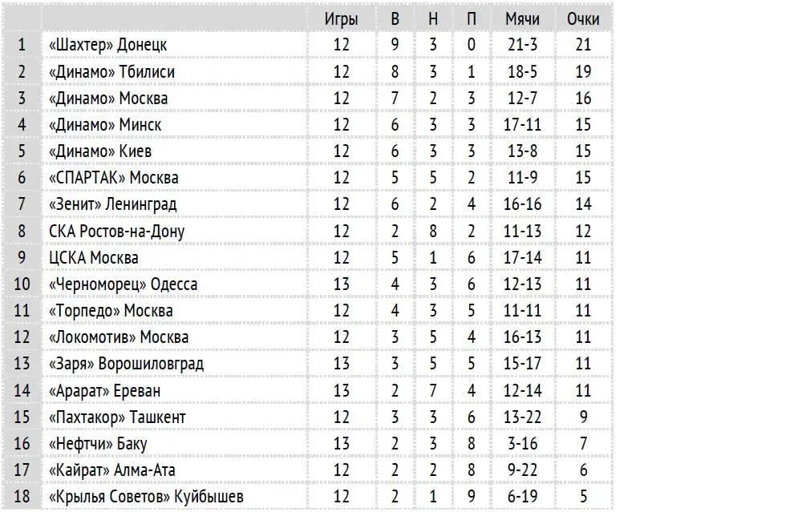Select СКА Ростов-на-Дону row
Screen dimensions: 802x512
(x=307, y=231)
